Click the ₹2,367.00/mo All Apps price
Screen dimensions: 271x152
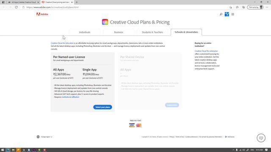click(x=62, y=74)
